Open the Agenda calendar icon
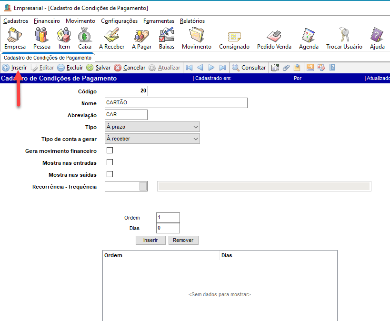Viewport: 390px width, 321px height. click(309, 38)
